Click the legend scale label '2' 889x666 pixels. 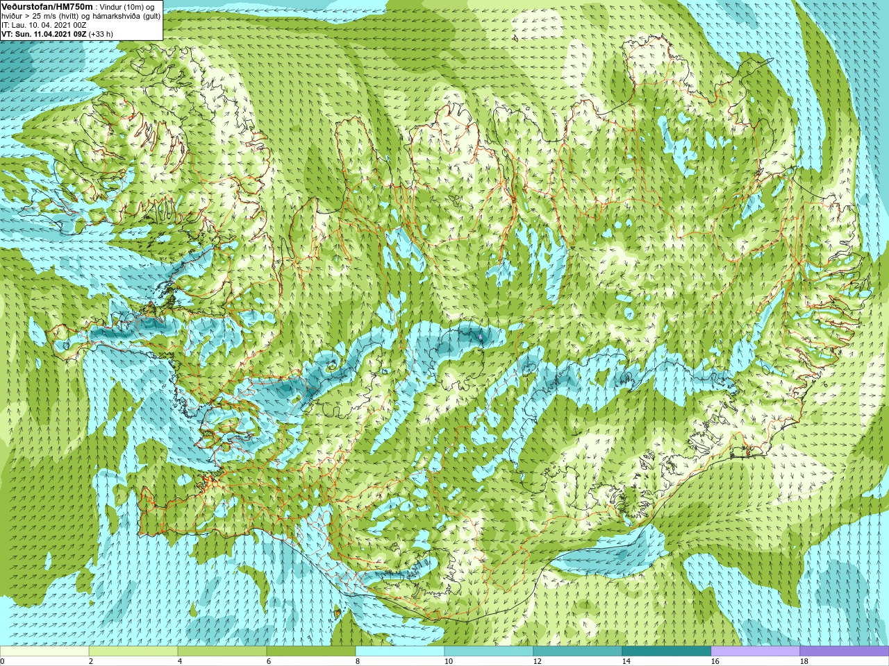(91, 661)
